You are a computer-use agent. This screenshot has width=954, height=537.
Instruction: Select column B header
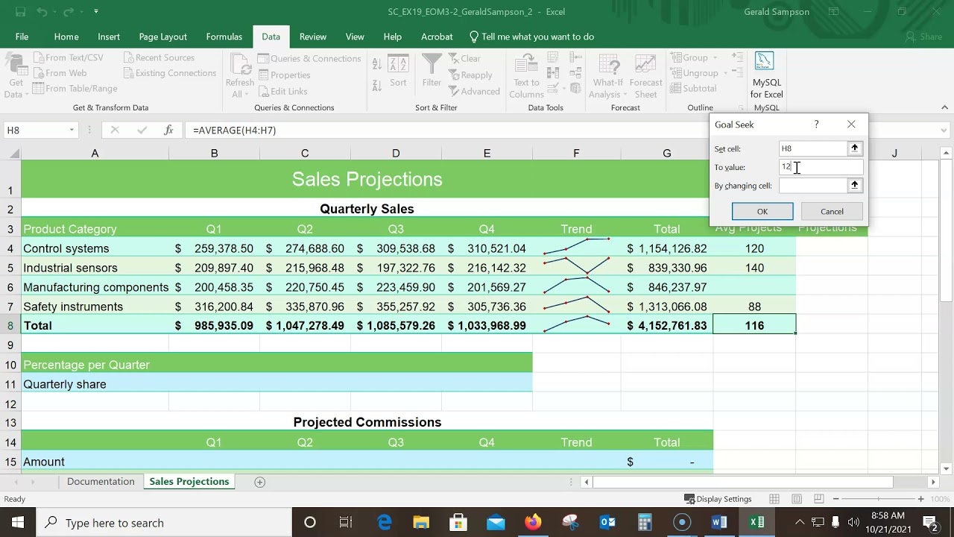point(214,153)
